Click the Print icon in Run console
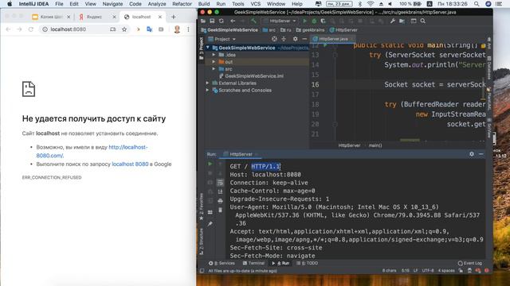 (220, 201)
